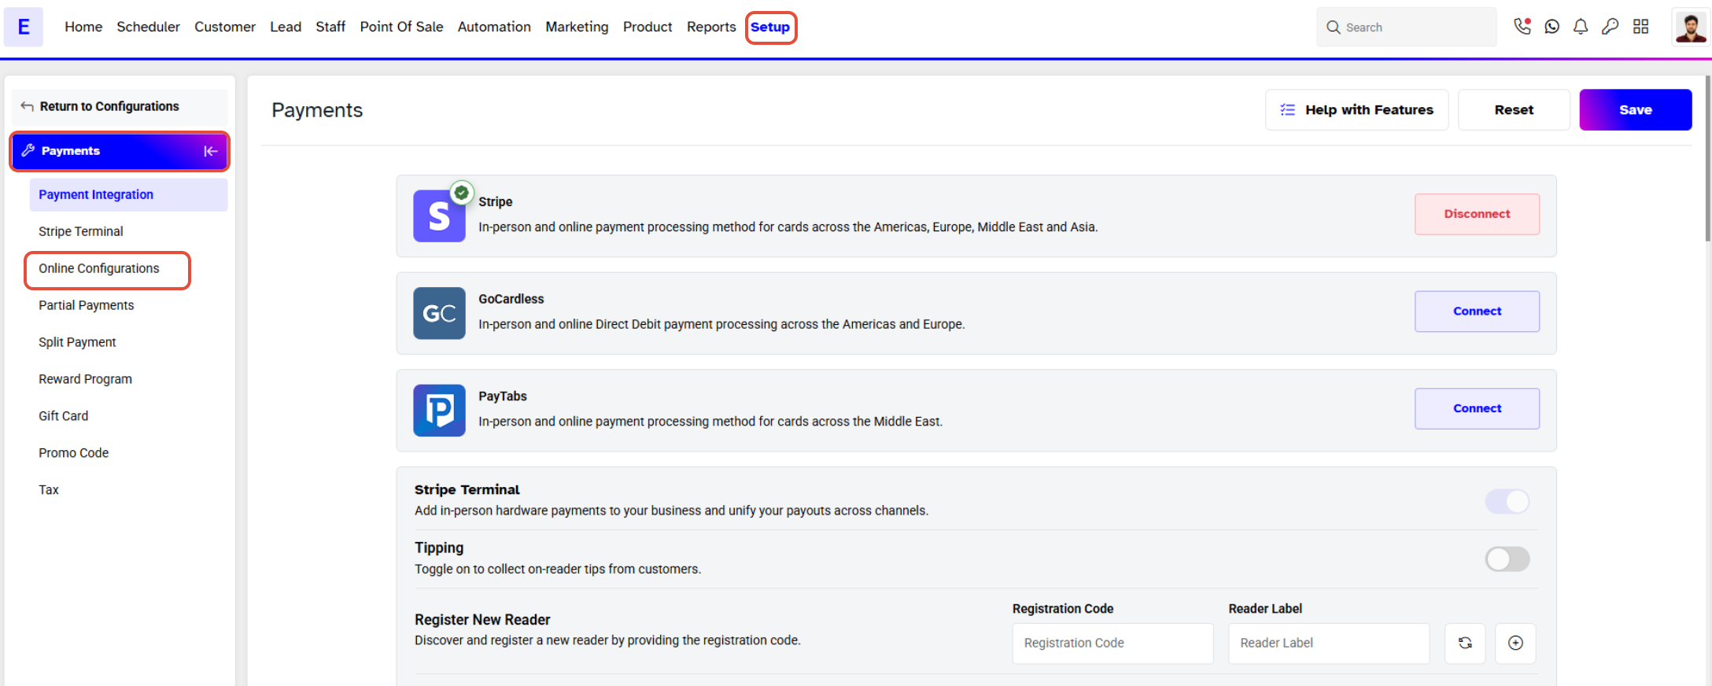Disconnect the Stripe integration

pos(1477,214)
